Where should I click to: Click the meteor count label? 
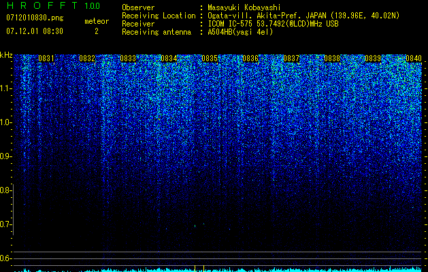[x=97, y=21]
